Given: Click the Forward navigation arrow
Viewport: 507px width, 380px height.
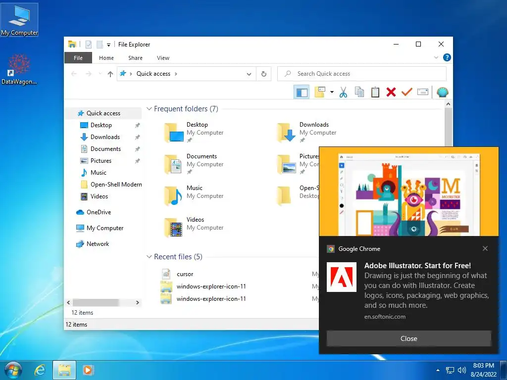Looking at the screenshot, I should (x=88, y=74).
